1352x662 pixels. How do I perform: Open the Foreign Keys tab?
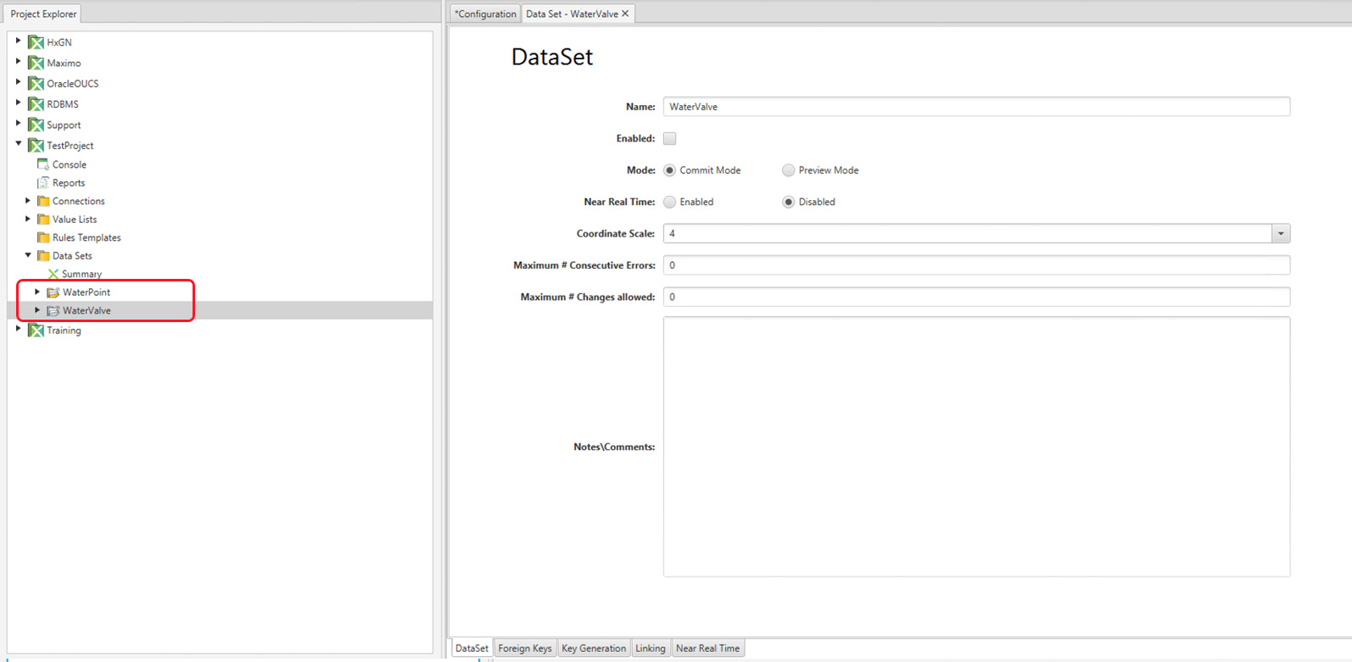[525, 648]
